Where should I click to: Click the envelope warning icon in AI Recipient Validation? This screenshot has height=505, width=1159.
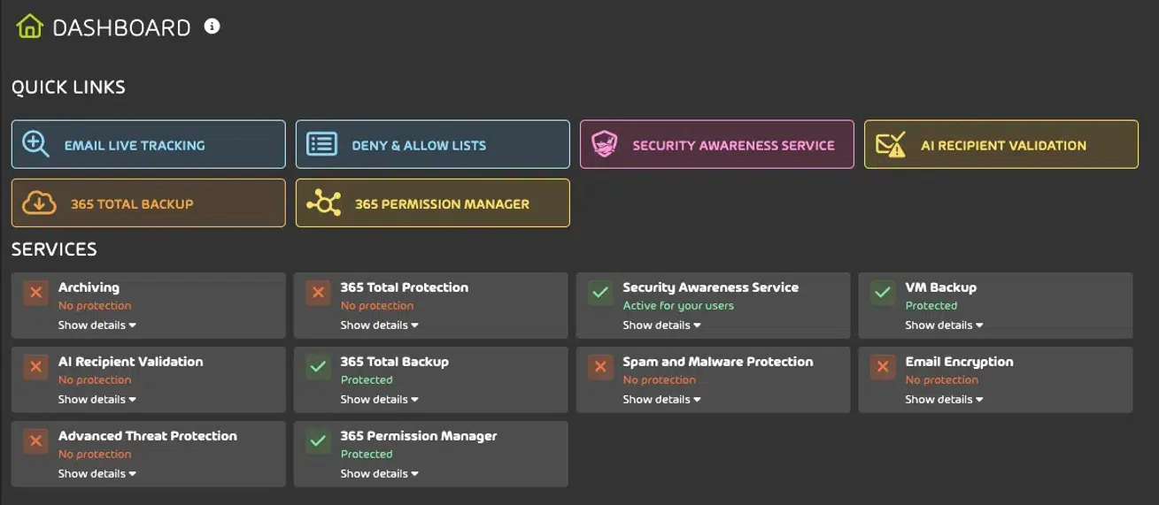(890, 144)
